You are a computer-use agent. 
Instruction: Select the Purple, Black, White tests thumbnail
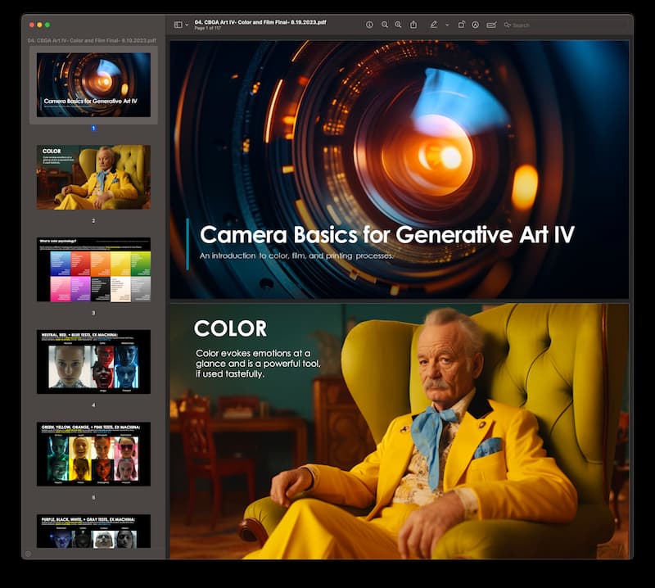click(x=93, y=531)
